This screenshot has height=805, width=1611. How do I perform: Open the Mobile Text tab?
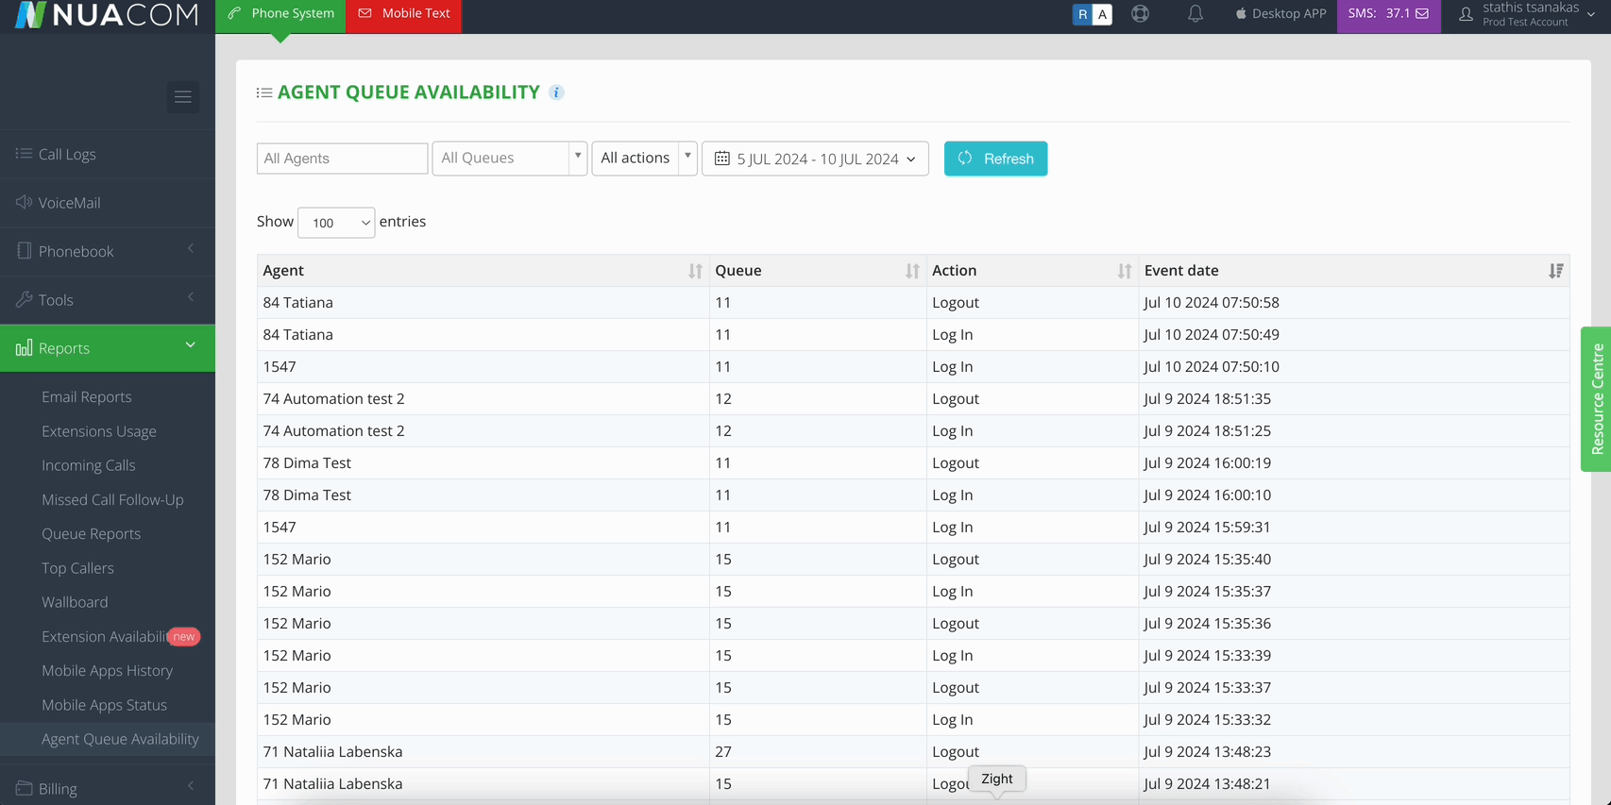pyautogui.click(x=403, y=14)
